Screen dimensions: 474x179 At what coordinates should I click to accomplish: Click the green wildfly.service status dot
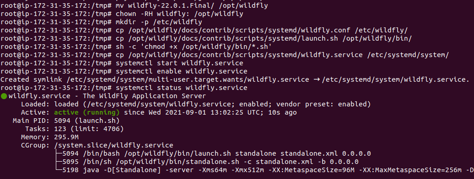click(x=4, y=96)
